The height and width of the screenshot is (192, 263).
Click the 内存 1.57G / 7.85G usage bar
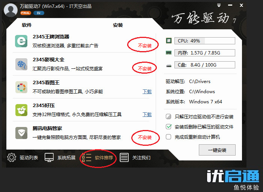(205, 53)
